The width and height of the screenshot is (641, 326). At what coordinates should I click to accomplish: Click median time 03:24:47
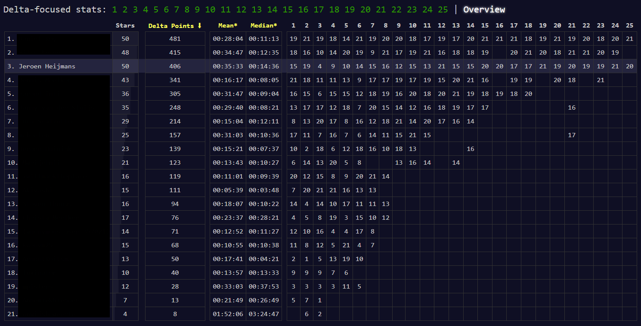pyautogui.click(x=264, y=314)
